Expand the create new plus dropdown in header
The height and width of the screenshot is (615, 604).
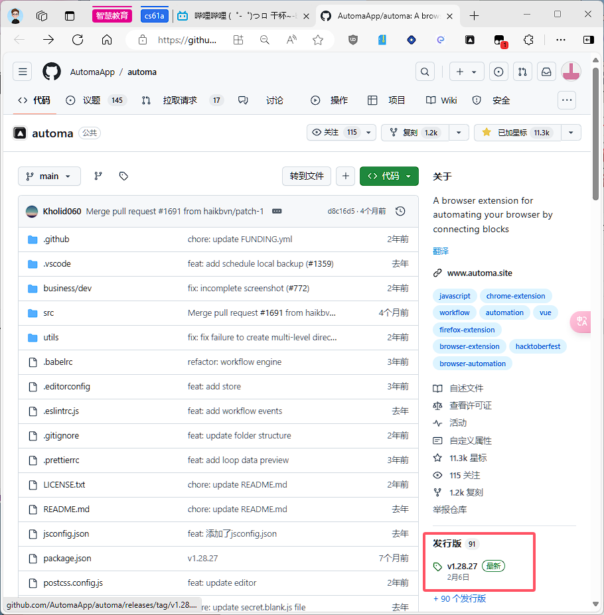(466, 72)
